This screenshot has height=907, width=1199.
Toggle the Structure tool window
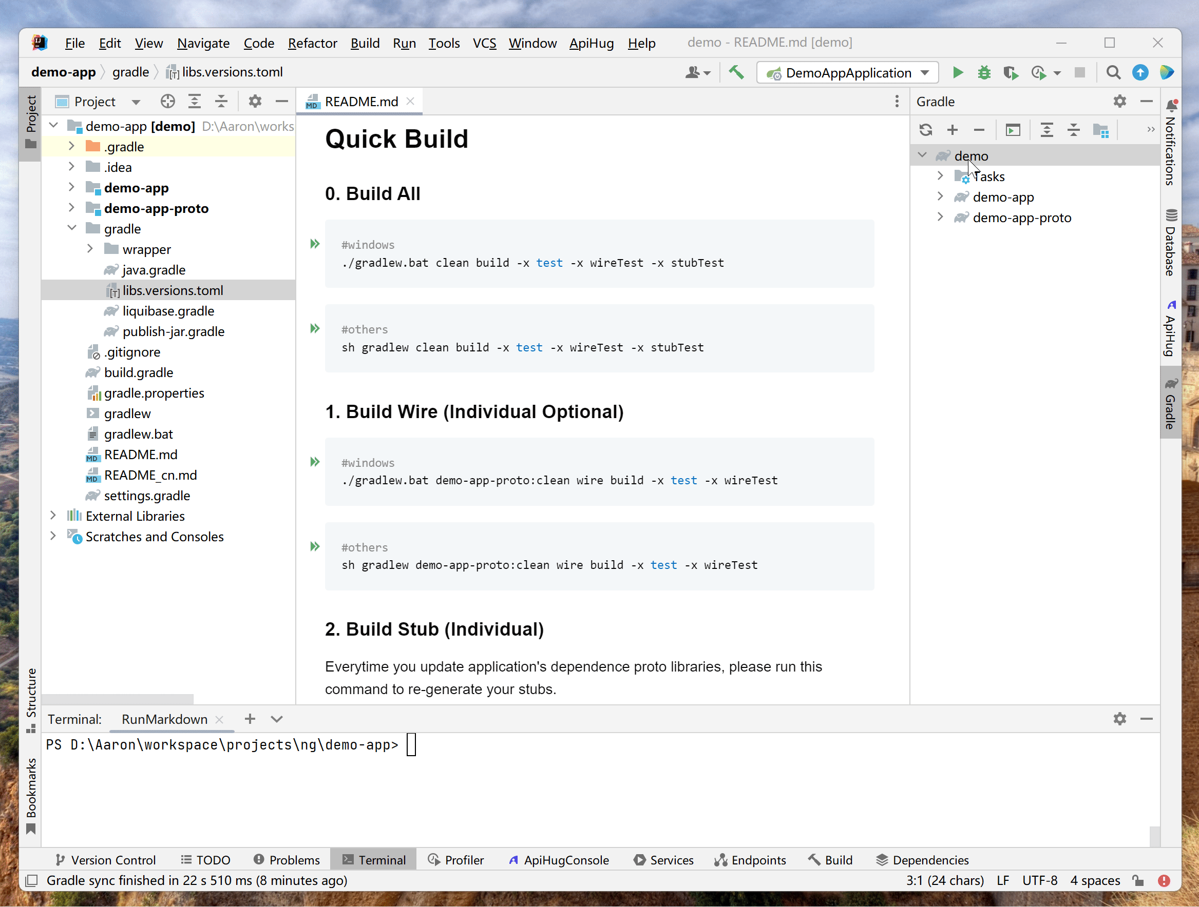click(x=31, y=700)
